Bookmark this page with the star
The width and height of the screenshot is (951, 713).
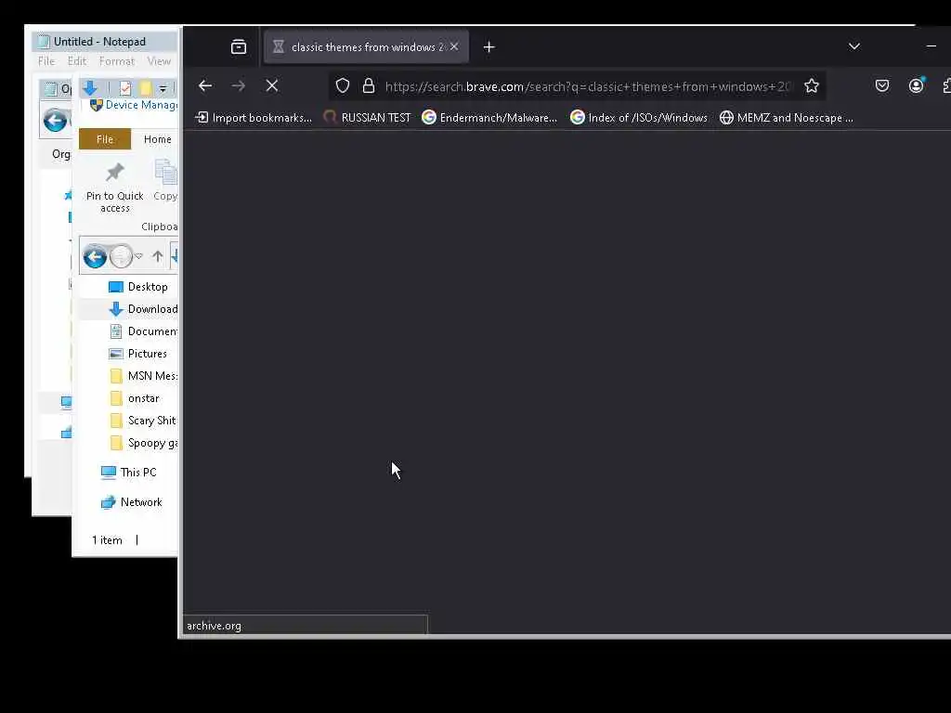click(812, 86)
